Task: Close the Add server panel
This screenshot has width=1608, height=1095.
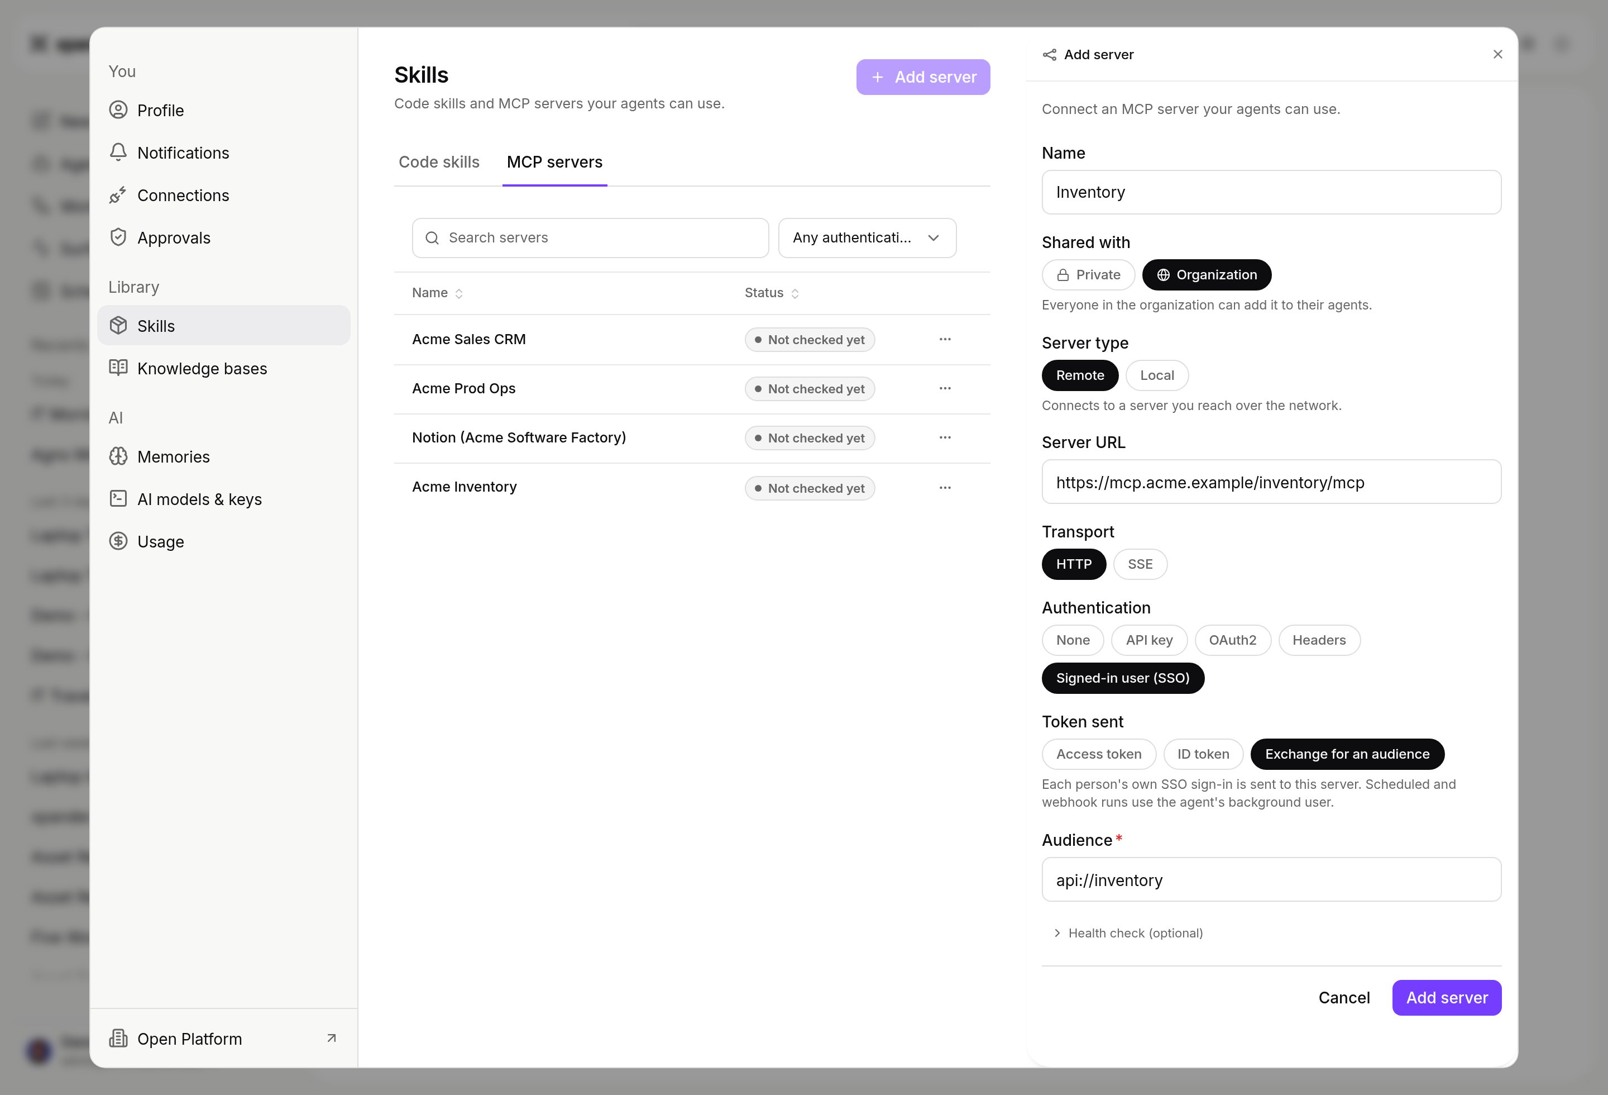Action: [1498, 54]
